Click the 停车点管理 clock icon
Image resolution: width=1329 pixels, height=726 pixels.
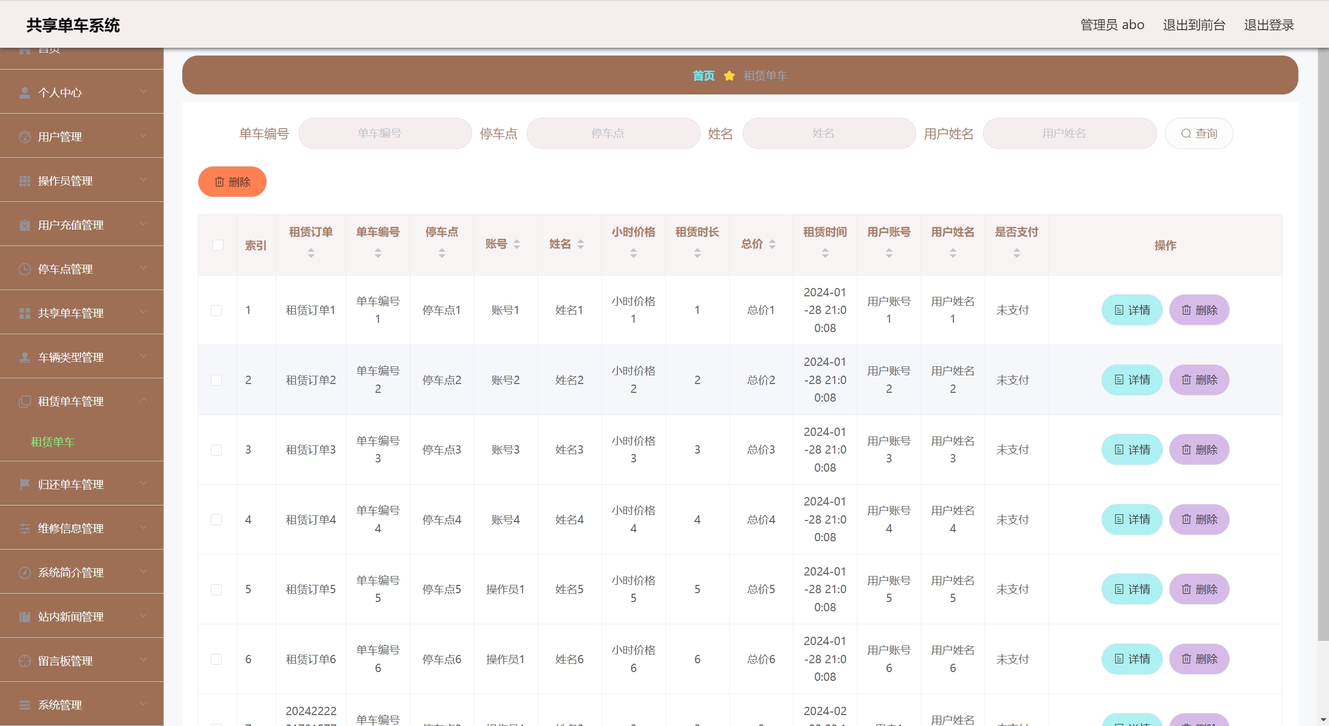24,269
